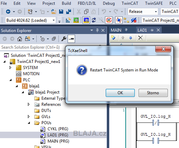
Task: Collapse the POUs folder node
Action: point(29,123)
